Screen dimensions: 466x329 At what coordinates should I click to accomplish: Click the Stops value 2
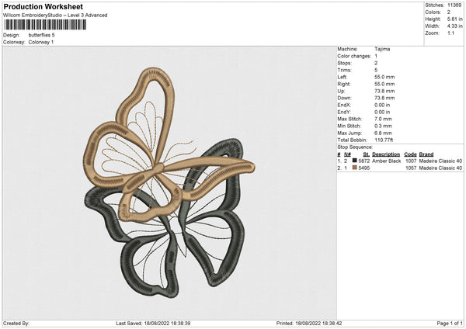coord(376,63)
